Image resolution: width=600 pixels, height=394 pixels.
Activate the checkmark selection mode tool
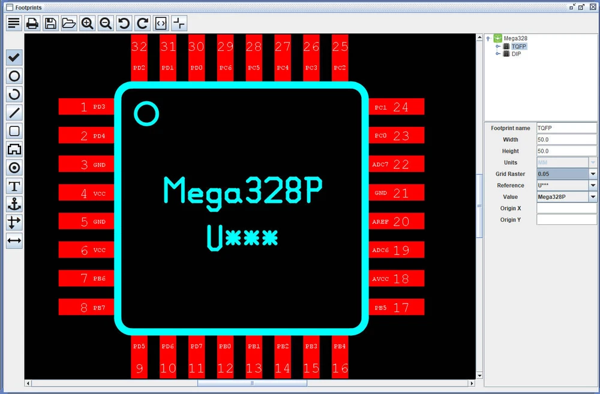coord(14,57)
